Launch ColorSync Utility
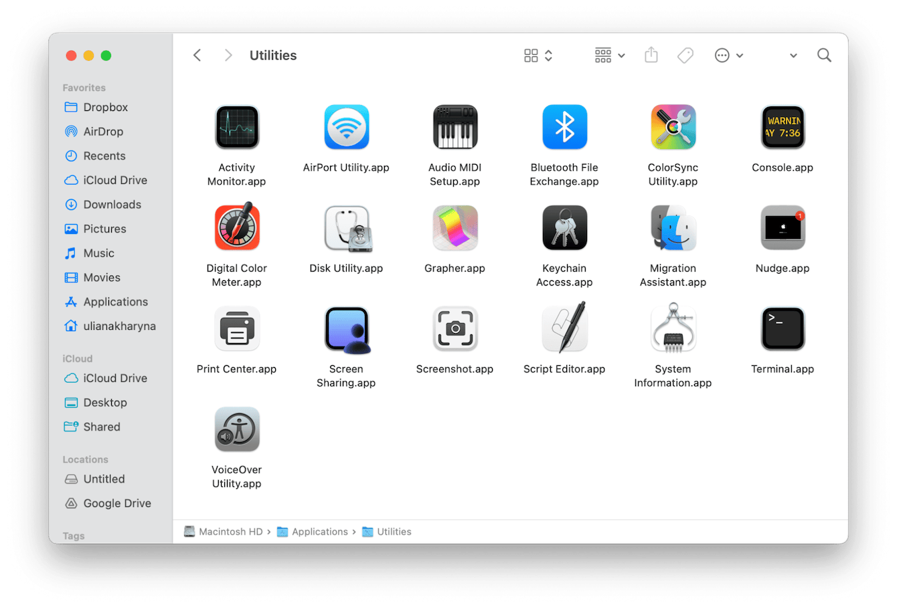Screen dimensions: 897x608 pos(673,127)
